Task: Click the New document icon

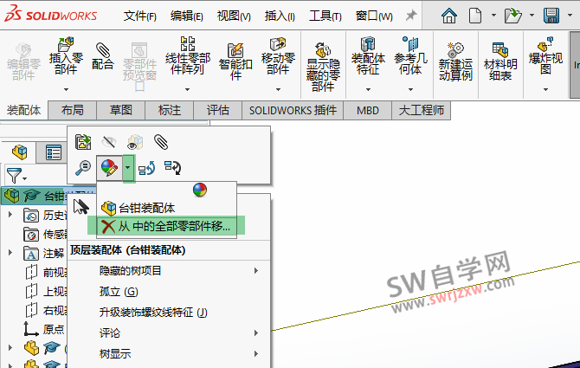Action: (x=475, y=16)
